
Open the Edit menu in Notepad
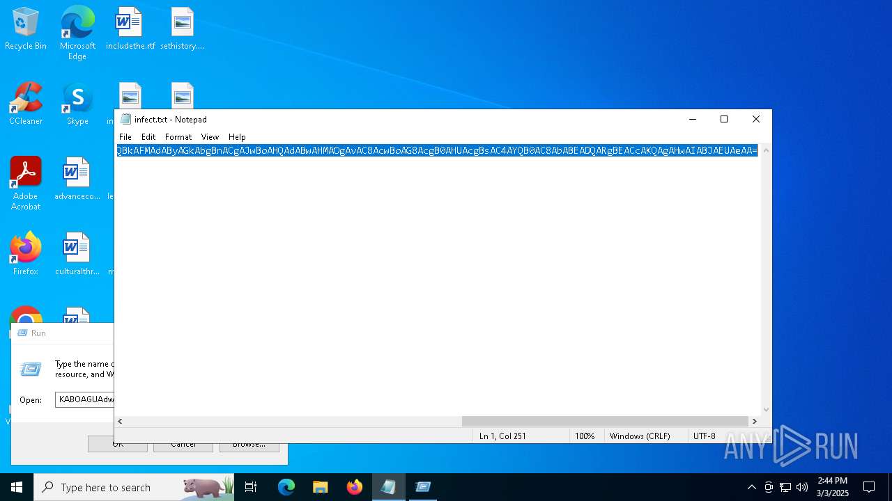pos(148,137)
